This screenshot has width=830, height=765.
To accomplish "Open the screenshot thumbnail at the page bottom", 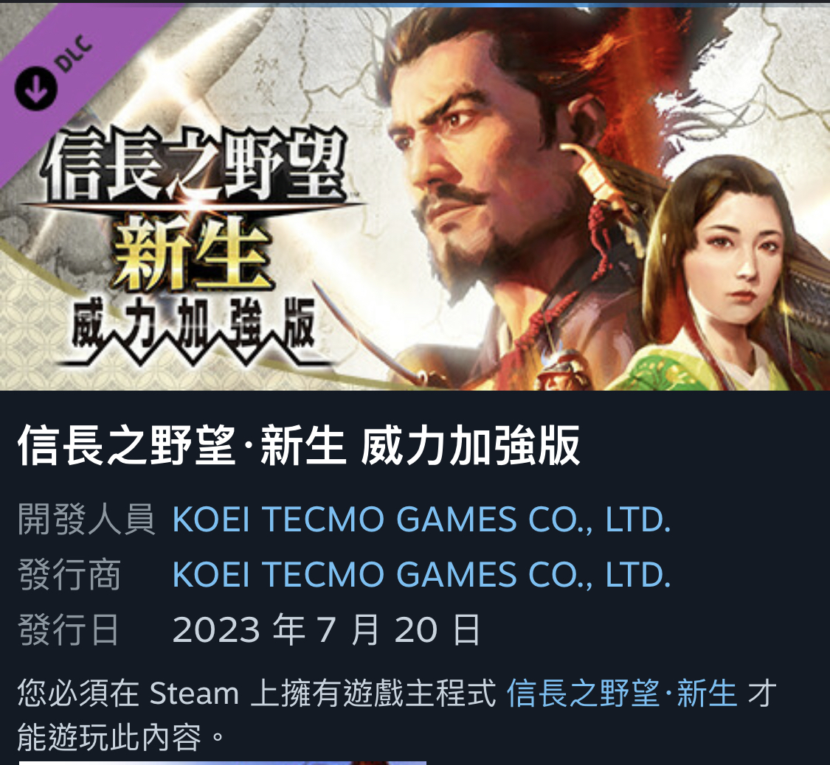I will tap(222, 763).
